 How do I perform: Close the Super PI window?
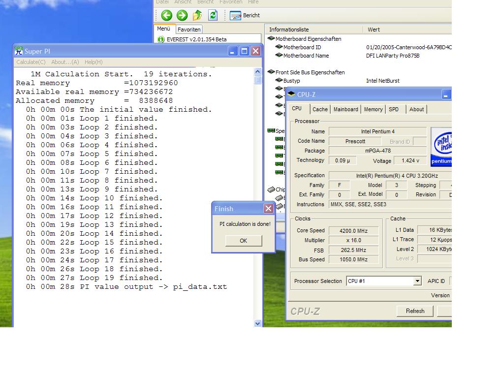pyautogui.click(x=256, y=51)
